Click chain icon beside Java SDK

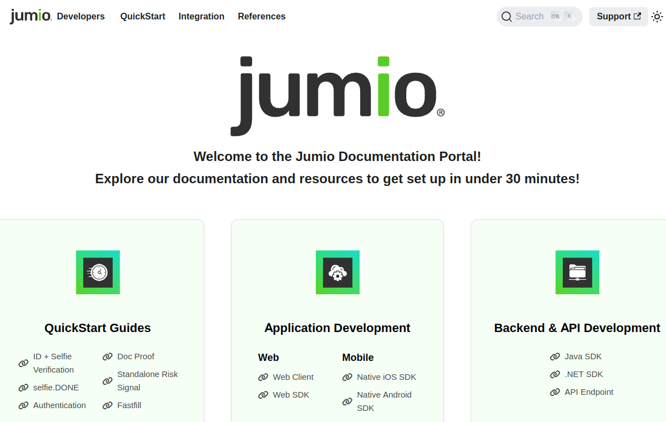pos(555,356)
